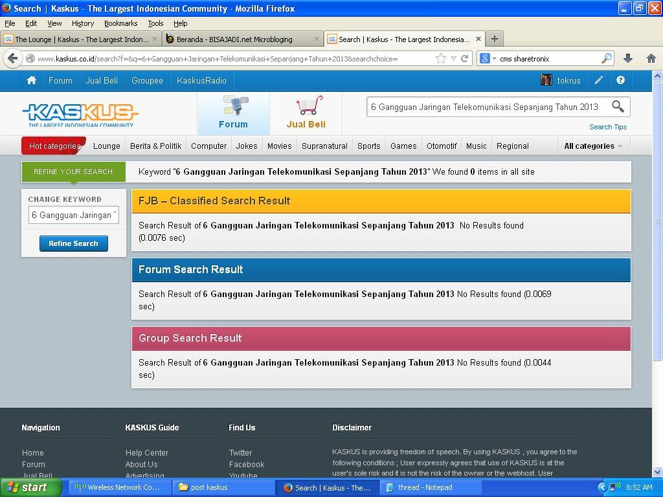The height and width of the screenshot is (497, 663).
Task: Open the Bookmarks menu
Action: point(120,23)
